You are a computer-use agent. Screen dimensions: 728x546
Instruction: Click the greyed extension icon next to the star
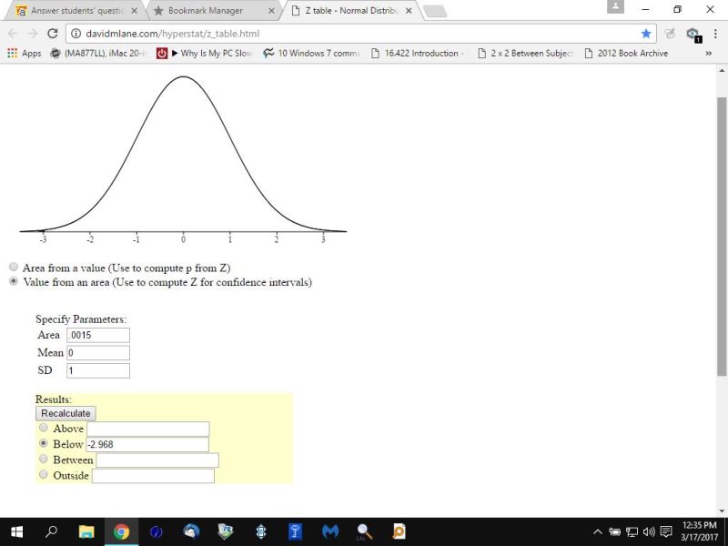(670, 34)
